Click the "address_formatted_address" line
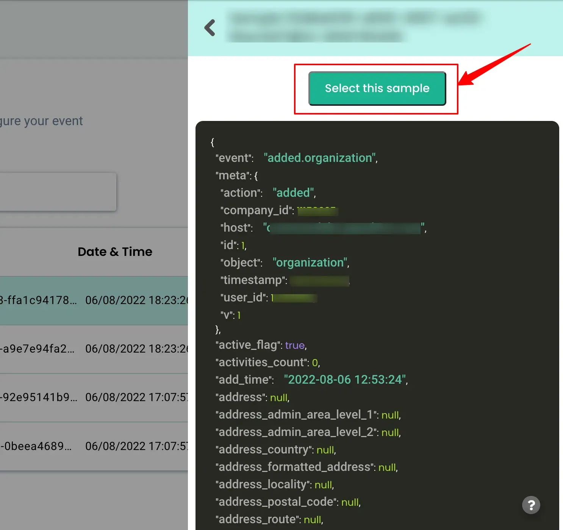 [x=307, y=467]
